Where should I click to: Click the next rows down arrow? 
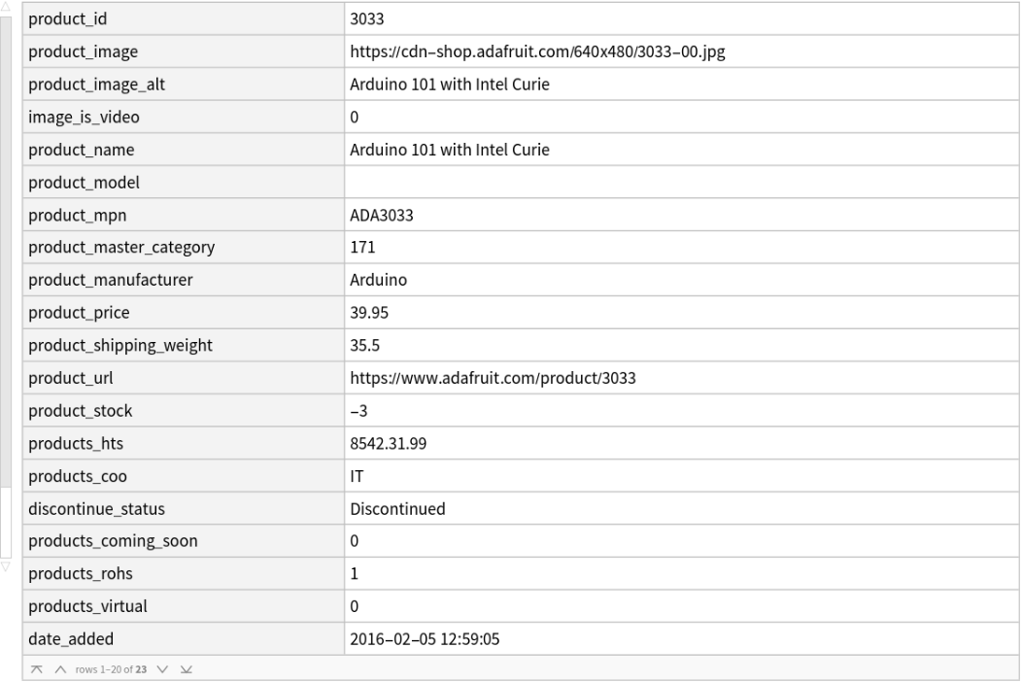(x=163, y=669)
